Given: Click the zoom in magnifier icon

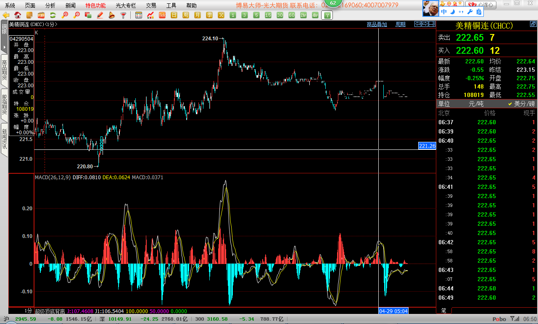Looking at the screenshot, I should point(65,15).
